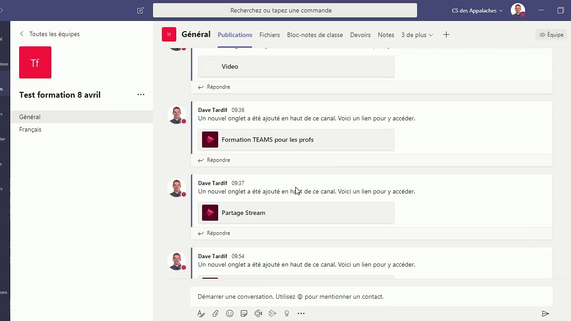Screen dimensions: 571x321
Task: Click Dave Tardif name on 09:36 post
Action: [x=212, y=110]
